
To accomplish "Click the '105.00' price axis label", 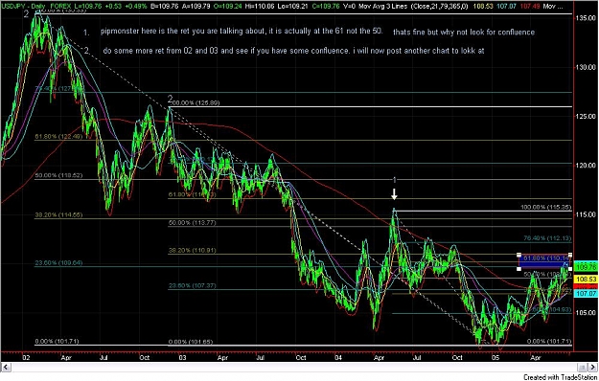I will point(587,312).
